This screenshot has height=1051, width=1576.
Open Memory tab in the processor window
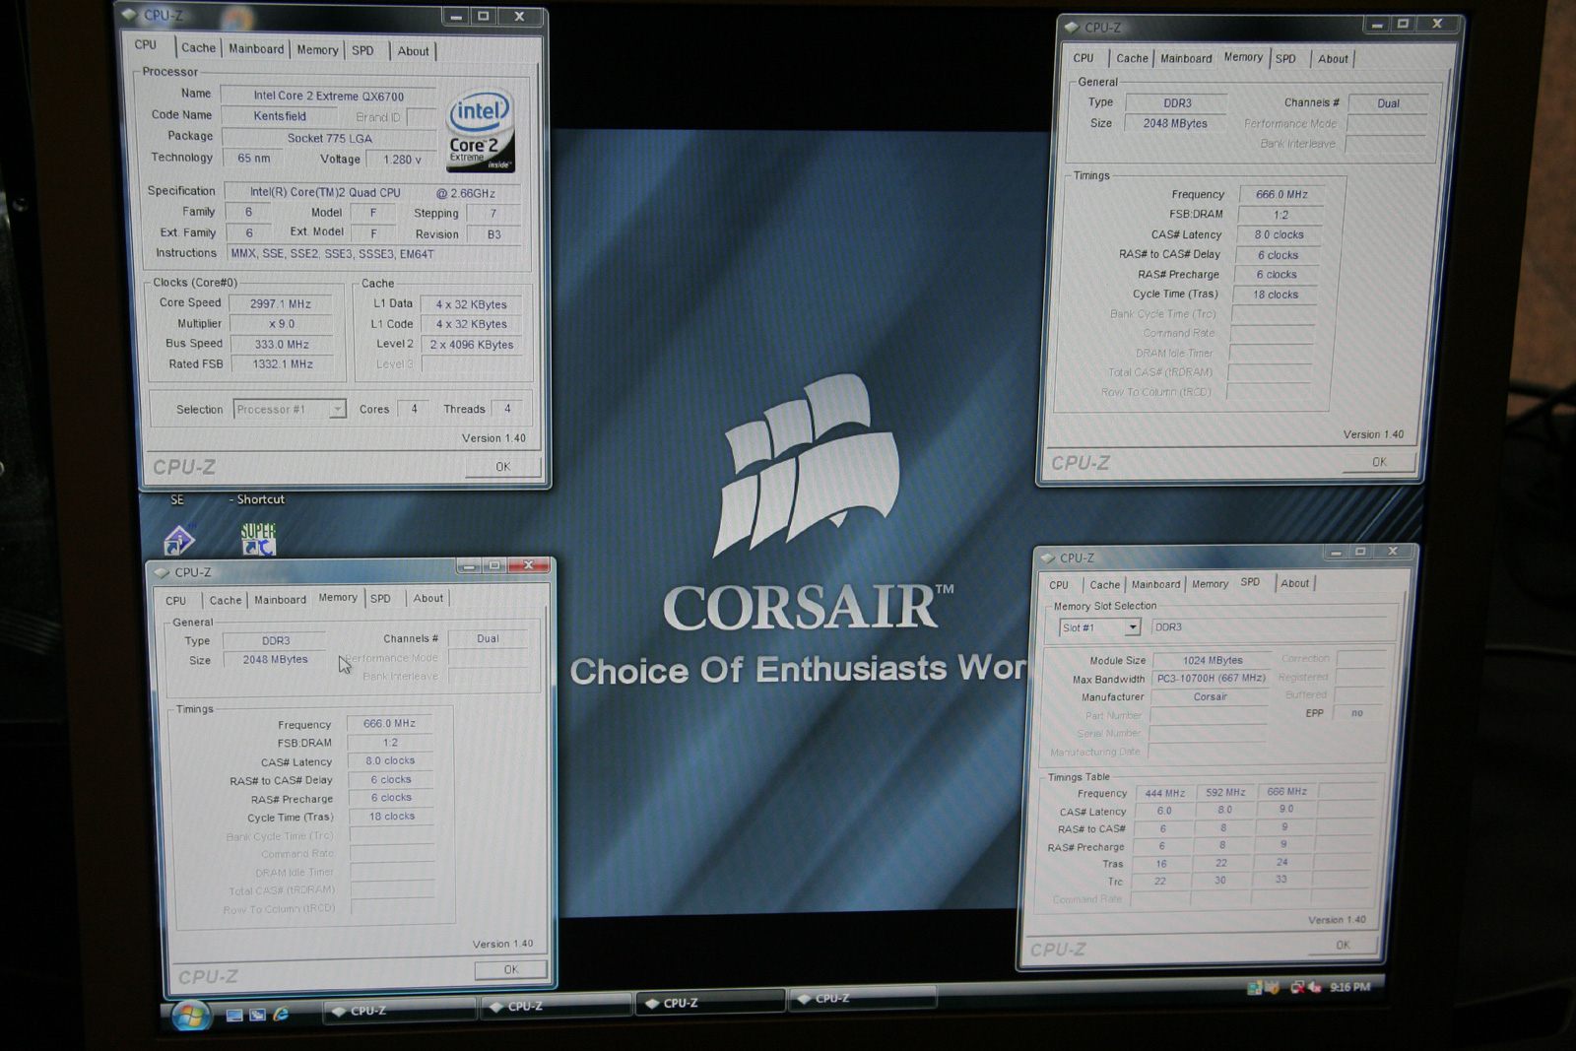pyautogui.click(x=317, y=50)
